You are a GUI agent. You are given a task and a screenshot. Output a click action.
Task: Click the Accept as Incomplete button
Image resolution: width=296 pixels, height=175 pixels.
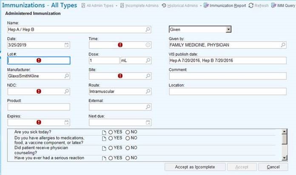tap(195, 167)
